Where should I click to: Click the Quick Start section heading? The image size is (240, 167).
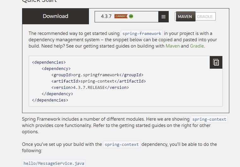(39, 1)
